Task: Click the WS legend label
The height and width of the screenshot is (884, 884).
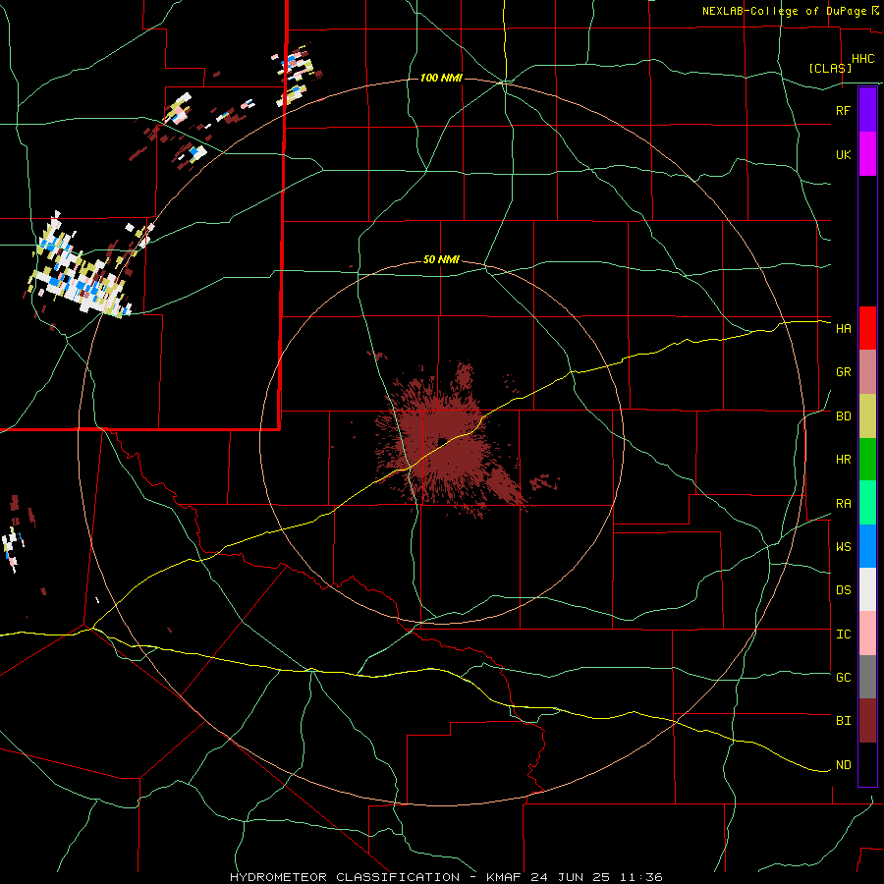Action: (843, 547)
